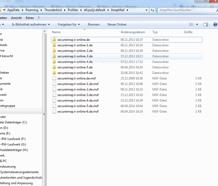Screen dimensions: 218x186
Task: Click the secureimap.t-online-6.de.msf file icon
Action: [54, 112]
